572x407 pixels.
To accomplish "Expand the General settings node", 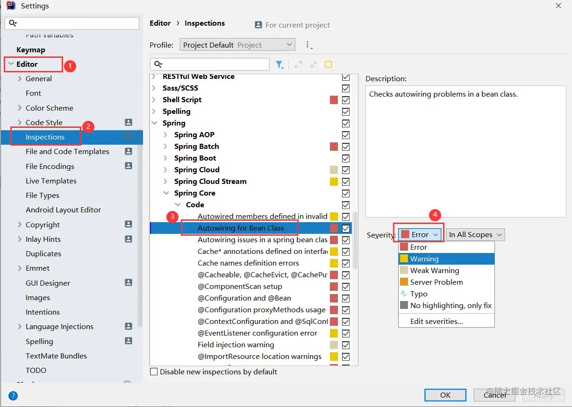I will pos(20,79).
